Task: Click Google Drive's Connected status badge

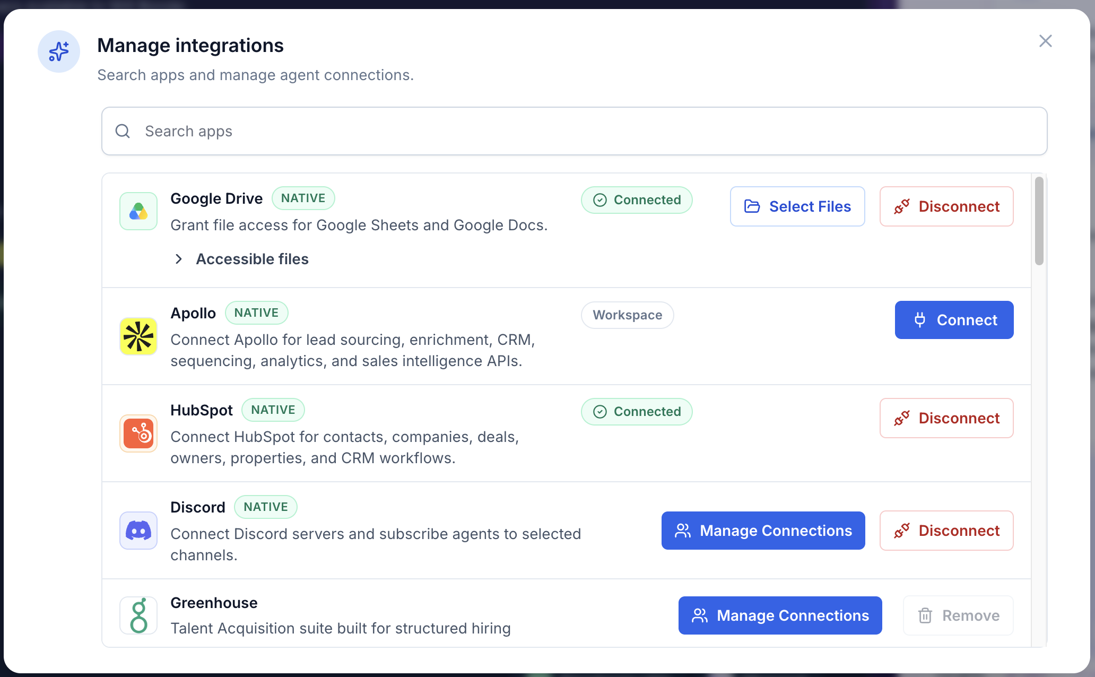Action: (637, 200)
